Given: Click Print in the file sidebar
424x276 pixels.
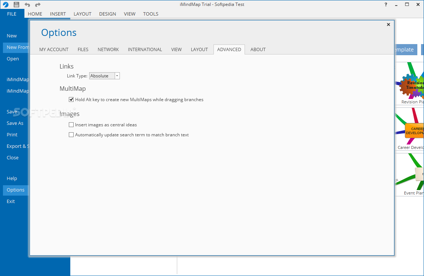Looking at the screenshot, I should pyautogui.click(x=12, y=134).
